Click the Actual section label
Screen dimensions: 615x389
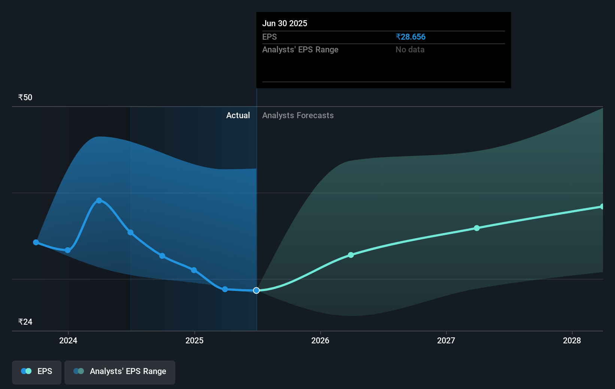pos(238,116)
